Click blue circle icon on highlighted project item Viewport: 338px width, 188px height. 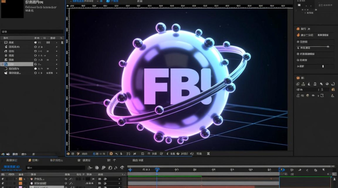6,64
